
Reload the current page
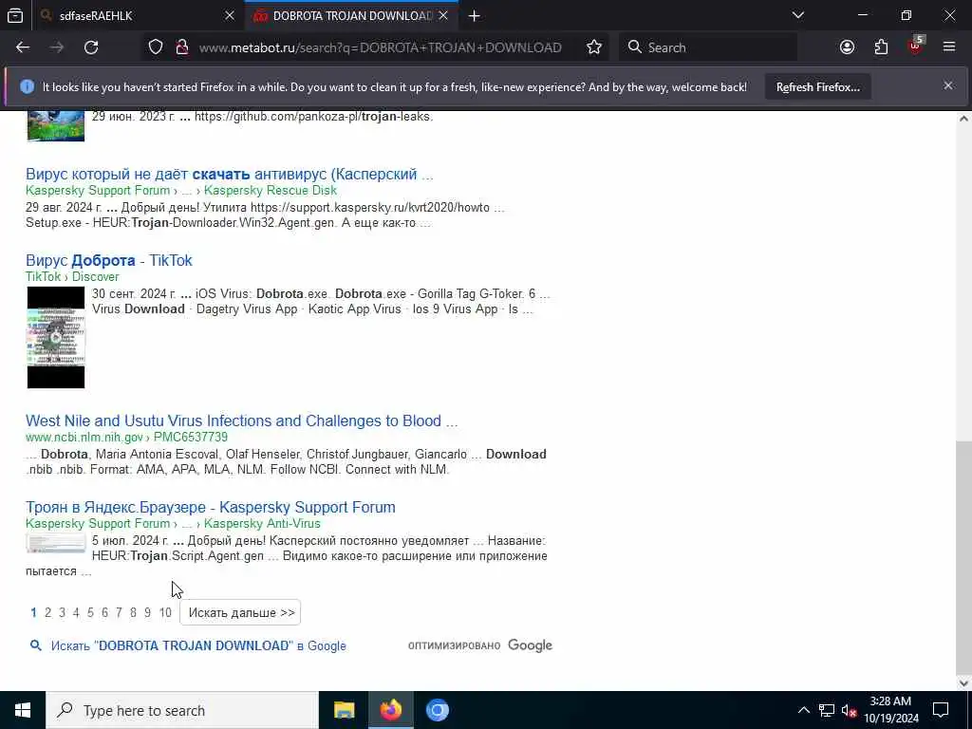(91, 47)
